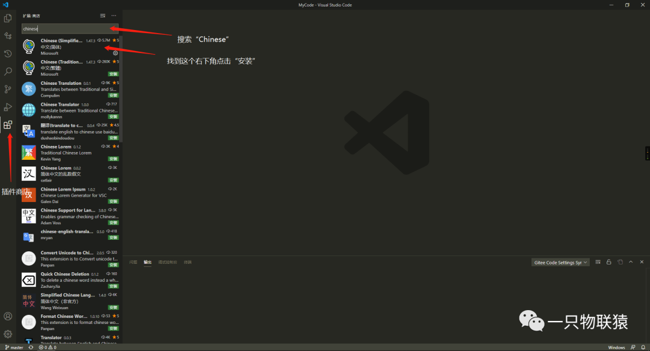
Task: Open the Format Chinese Wor... extension title
Action: coord(64,316)
